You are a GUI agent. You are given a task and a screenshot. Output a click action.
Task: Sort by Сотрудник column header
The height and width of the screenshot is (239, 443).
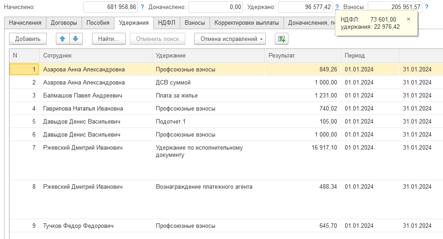[x=96, y=56]
